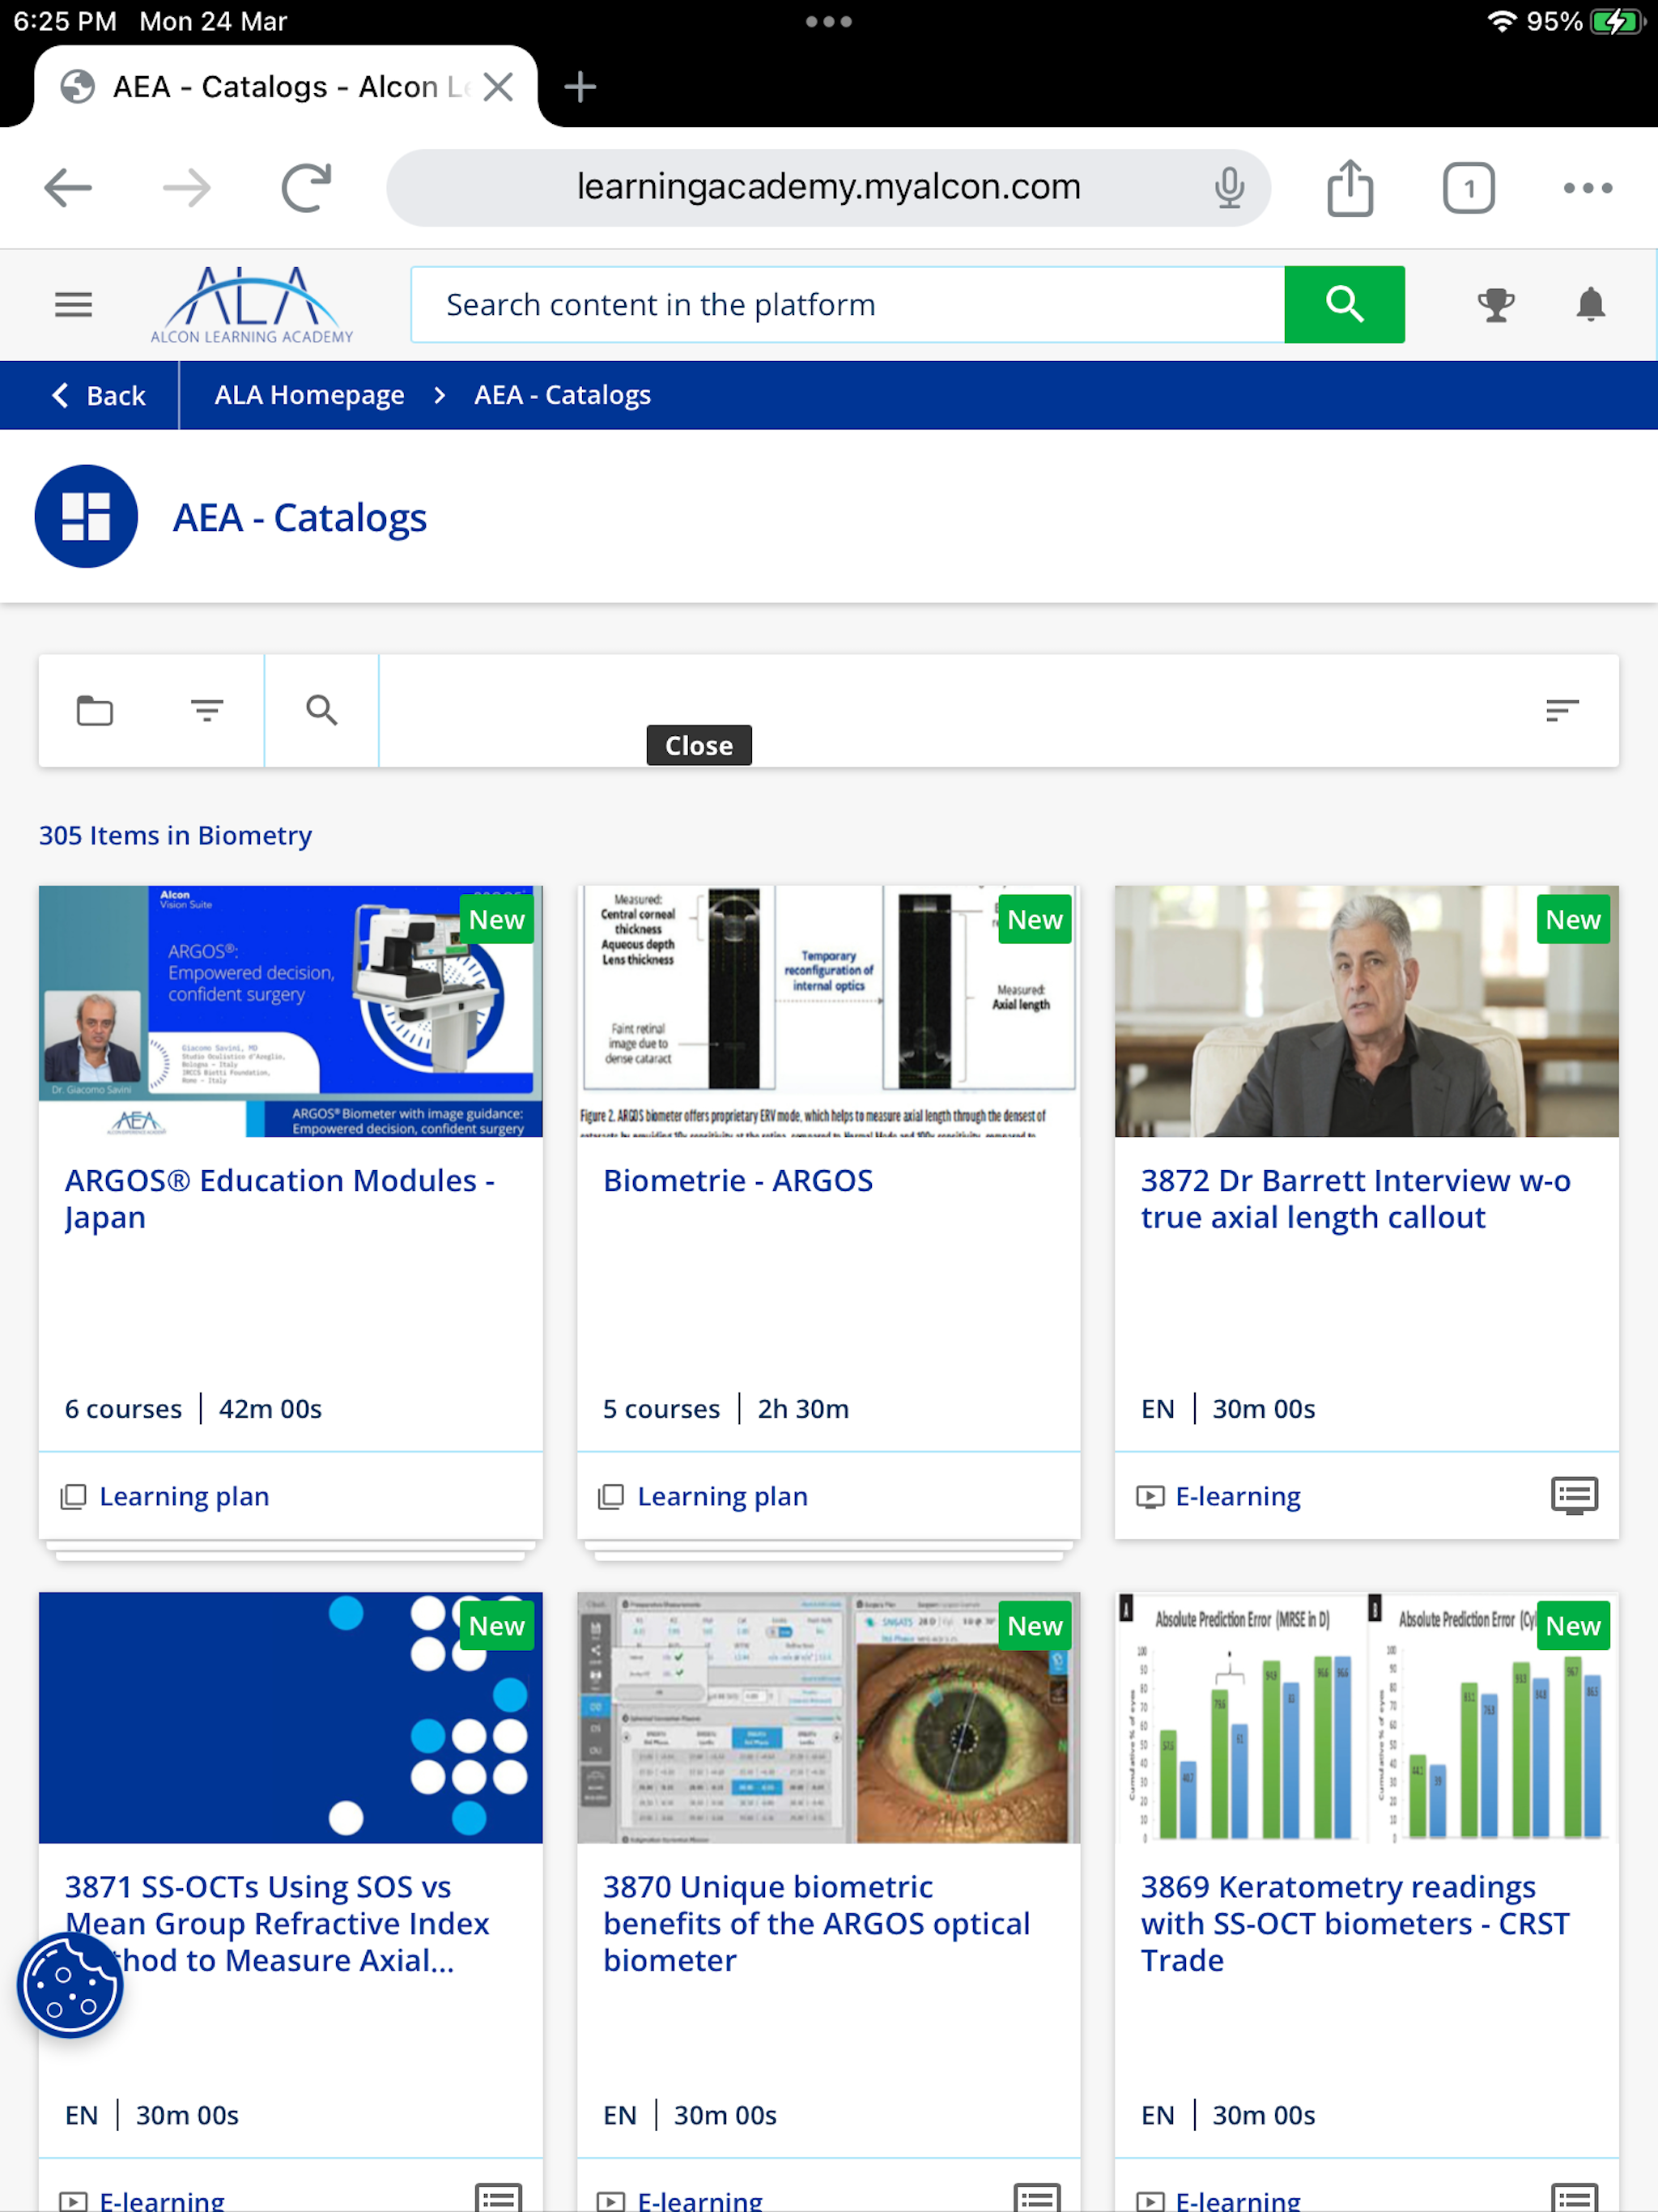1658x2212 pixels.
Task: Open 3871 SS-OCTs Using SOS thumbnail
Action: click(x=291, y=1717)
